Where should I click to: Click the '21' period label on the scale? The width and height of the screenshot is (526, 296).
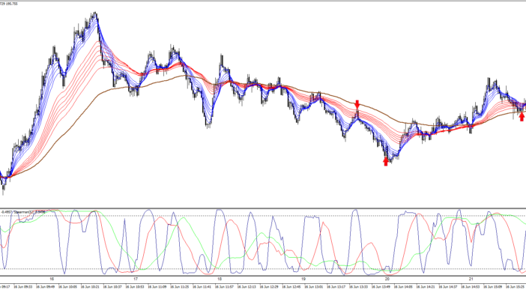coord(471,279)
